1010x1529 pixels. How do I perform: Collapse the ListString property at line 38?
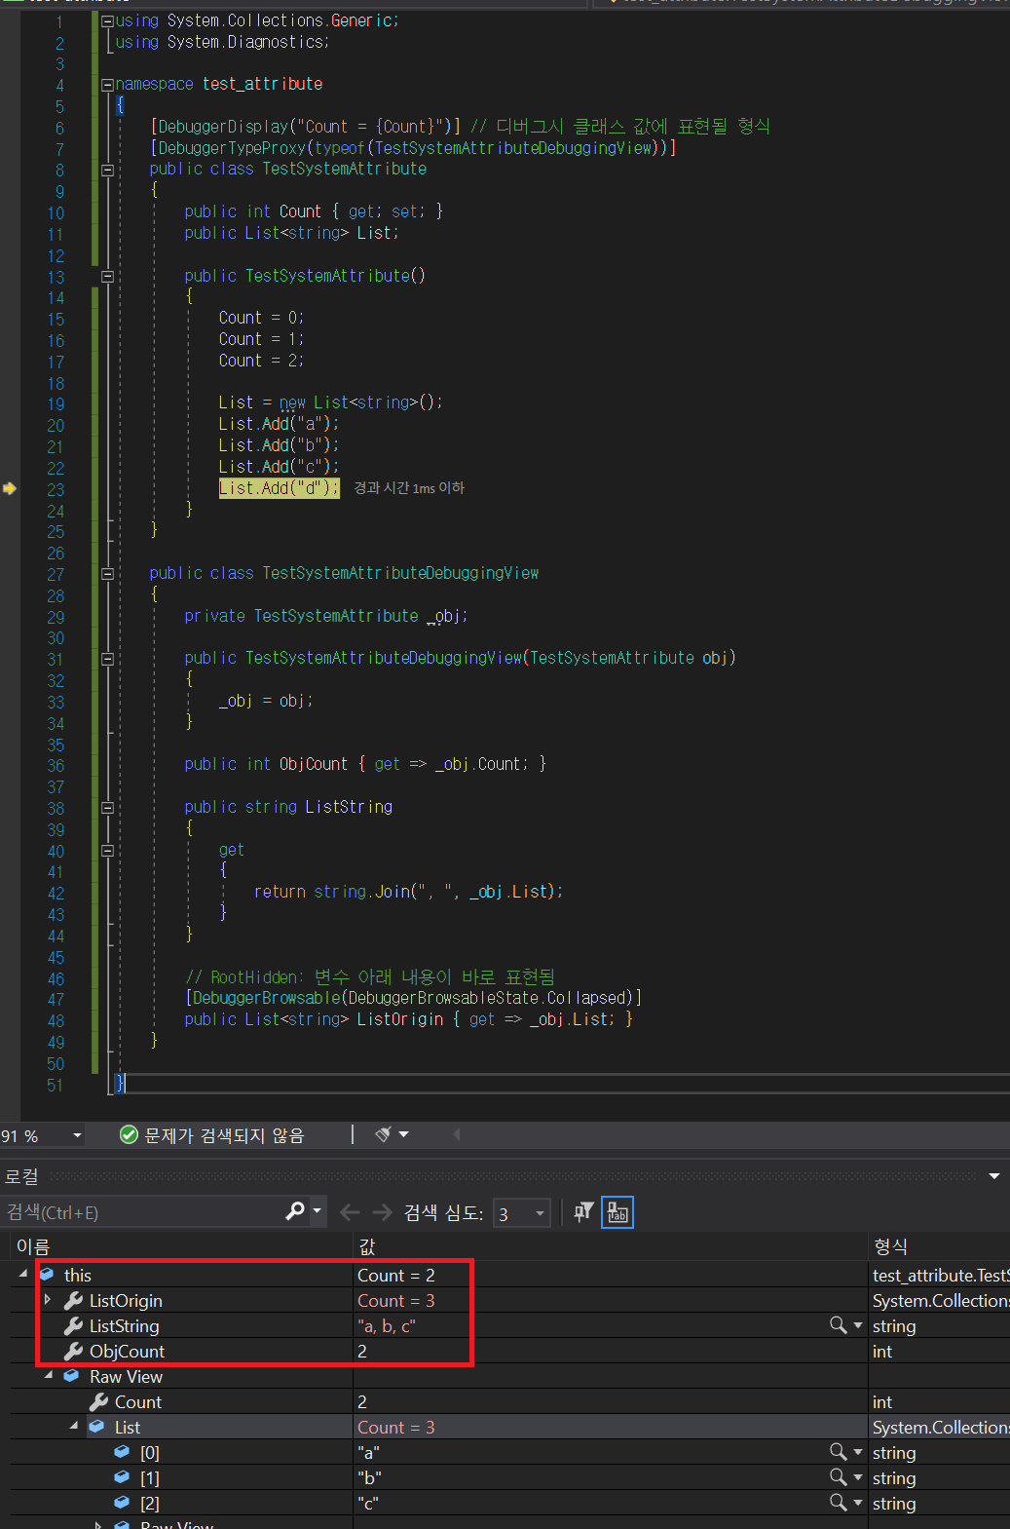coord(107,807)
